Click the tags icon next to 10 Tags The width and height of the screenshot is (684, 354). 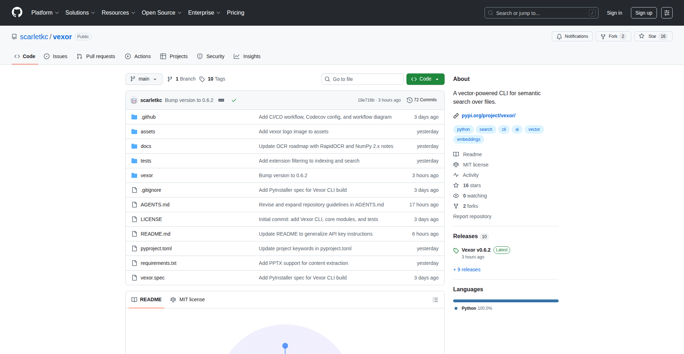(x=202, y=79)
